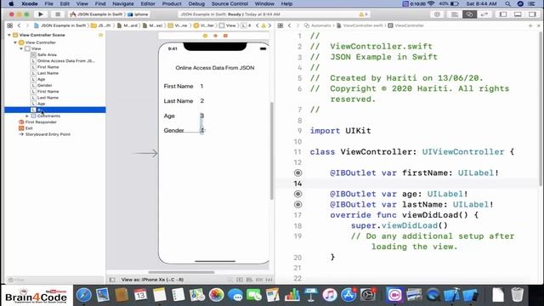The width and height of the screenshot is (544, 306).
Task: Select the 'First Name' label on the canvas
Action: (178, 86)
